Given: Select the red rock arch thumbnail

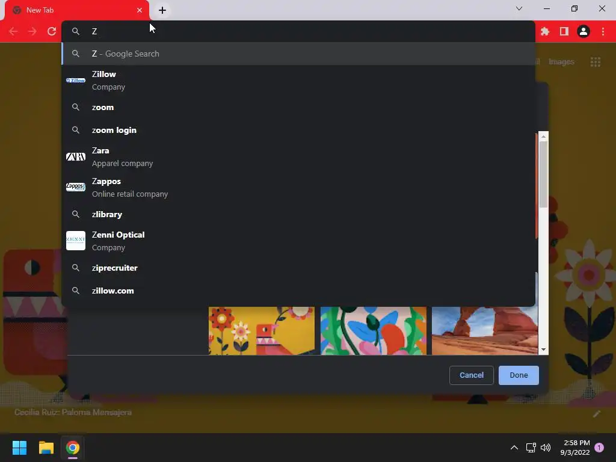Looking at the screenshot, I should tap(485, 331).
